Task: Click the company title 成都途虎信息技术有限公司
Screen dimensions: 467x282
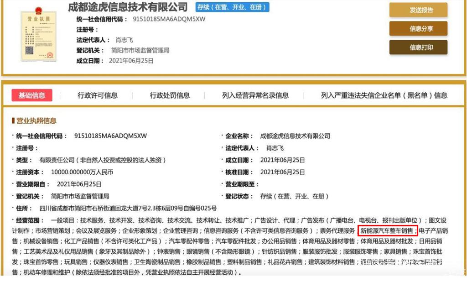Action: pos(128,7)
